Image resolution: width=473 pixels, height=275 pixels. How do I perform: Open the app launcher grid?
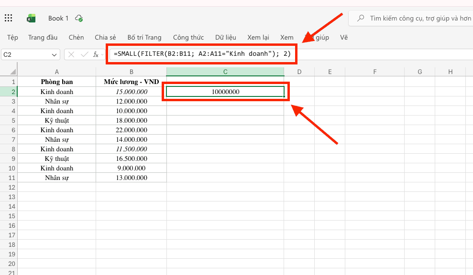[9, 18]
